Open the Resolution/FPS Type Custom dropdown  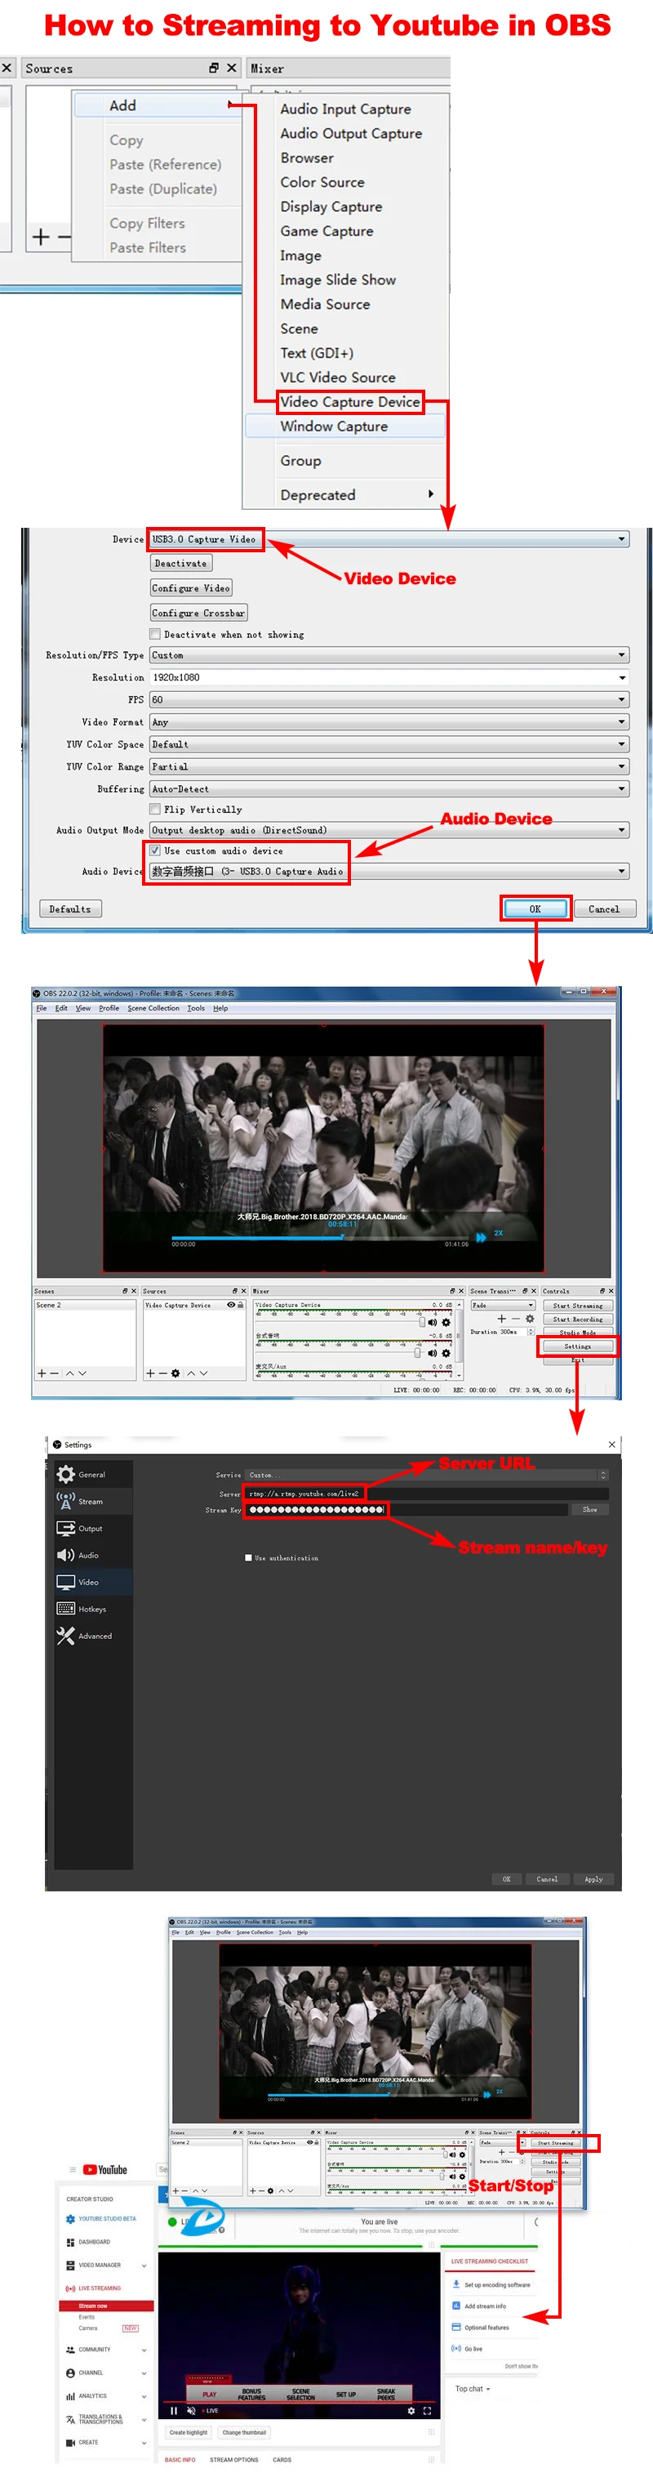pyautogui.click(x=389, y=655)
